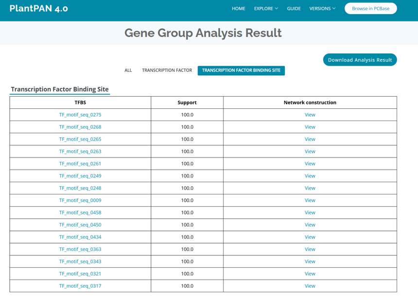The image size is (418, 298).
Task: Click the TFBS column header
Action: click(80, 103)
